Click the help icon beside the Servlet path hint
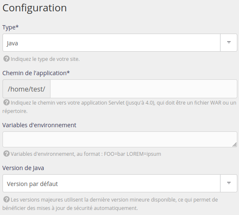Viewport: 239px width, 215px height. [x=6, y=102]
